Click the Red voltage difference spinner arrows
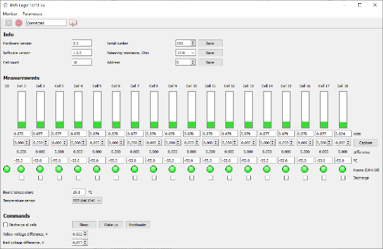The width and height of the screenshot is (383, 249). [x=86, y=243]
